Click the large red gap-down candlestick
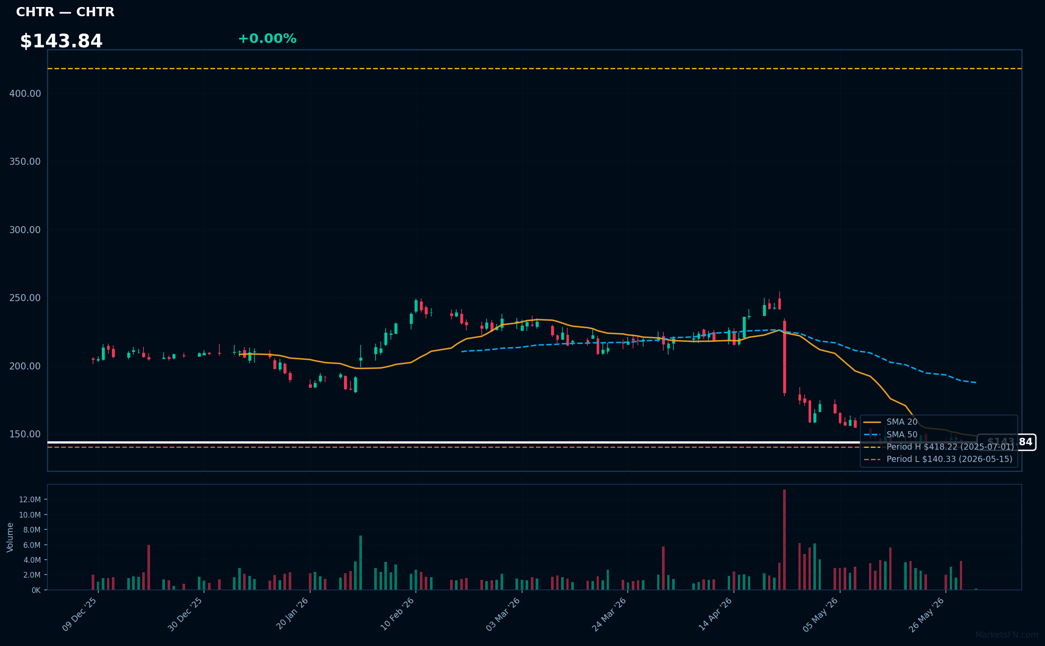The height and width of the screenshot is (646, 1045). tap(784, 357)
